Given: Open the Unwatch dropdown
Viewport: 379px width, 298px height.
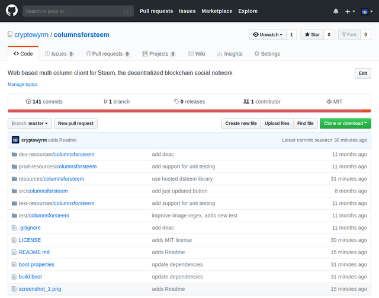Looking at the screenshot, I should coord(268,34).
